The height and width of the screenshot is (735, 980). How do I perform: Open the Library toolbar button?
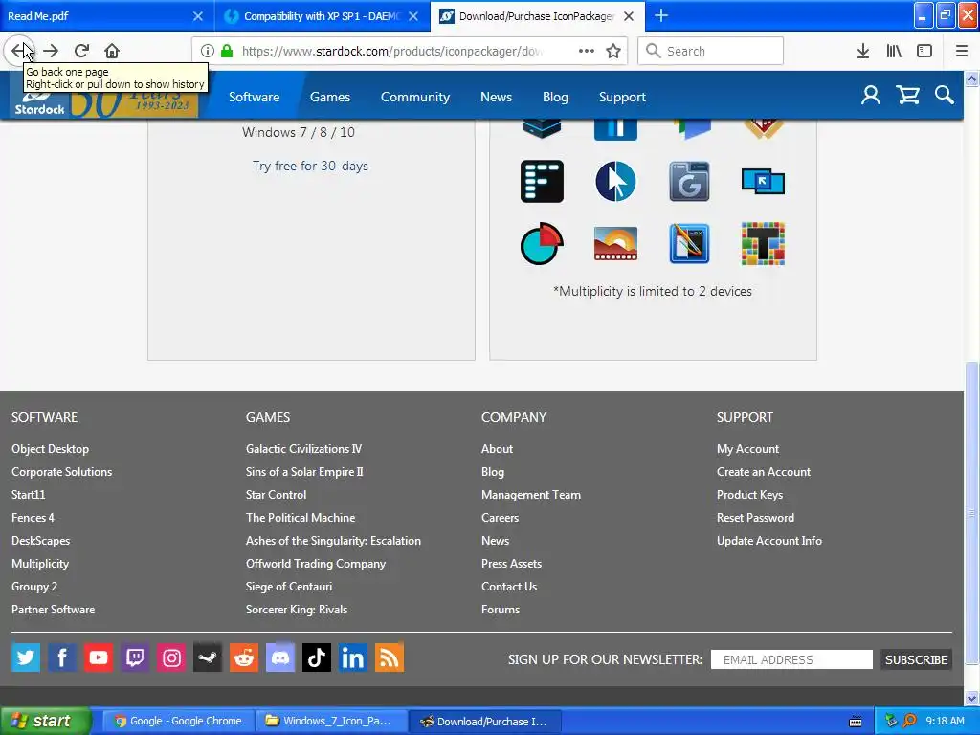click(894, 51)
